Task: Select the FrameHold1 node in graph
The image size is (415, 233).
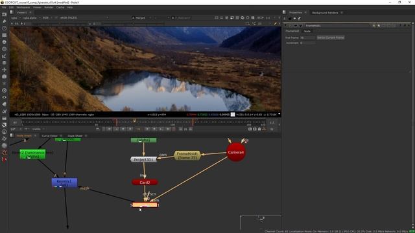Action: point(187,155)
